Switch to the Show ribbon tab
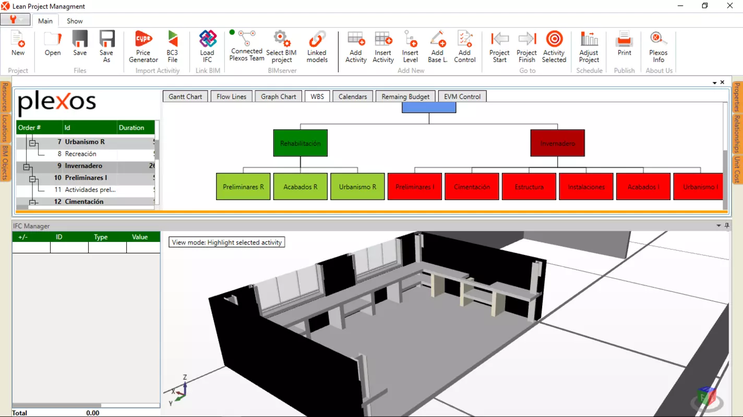 [75, 21]
